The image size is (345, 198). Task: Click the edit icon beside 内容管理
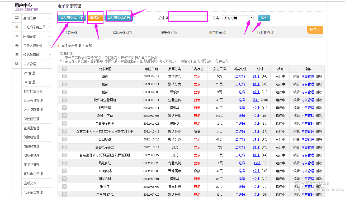coord(17,64)
